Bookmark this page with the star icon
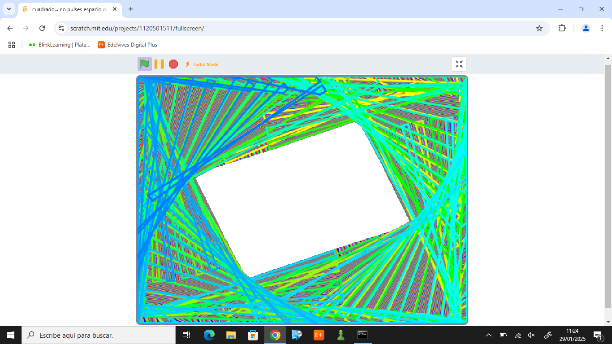This screenshot has height=344, width=612. 539,28
